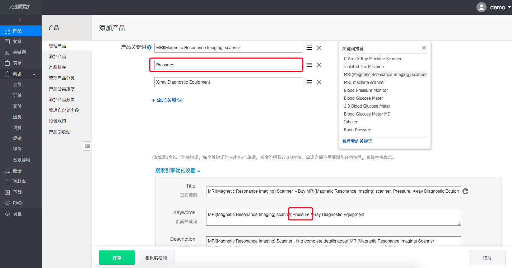Run 相似度检测 similarity check
The width and height of the screenshot is (512, 268).
[156, 258]
